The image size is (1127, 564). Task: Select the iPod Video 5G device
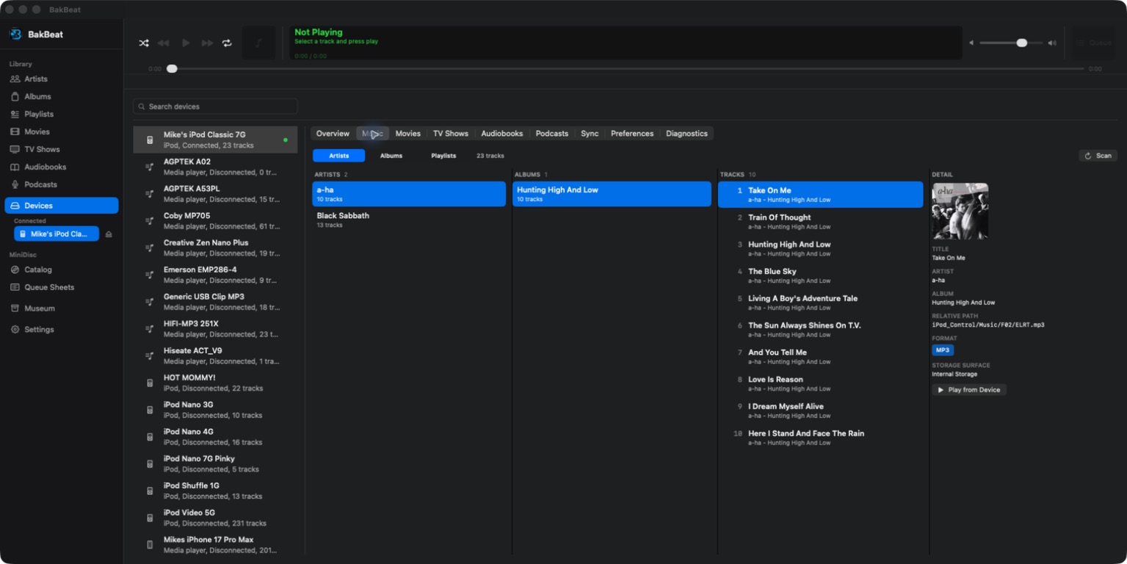point(215,518)
